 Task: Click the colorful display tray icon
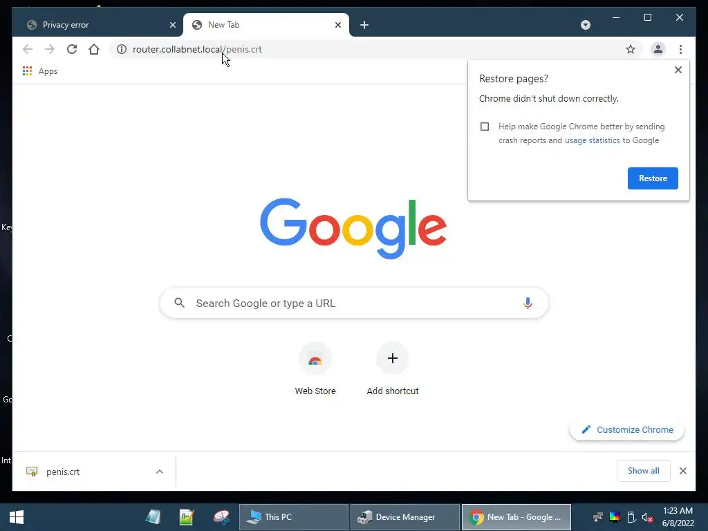click(x=615, y=517)
